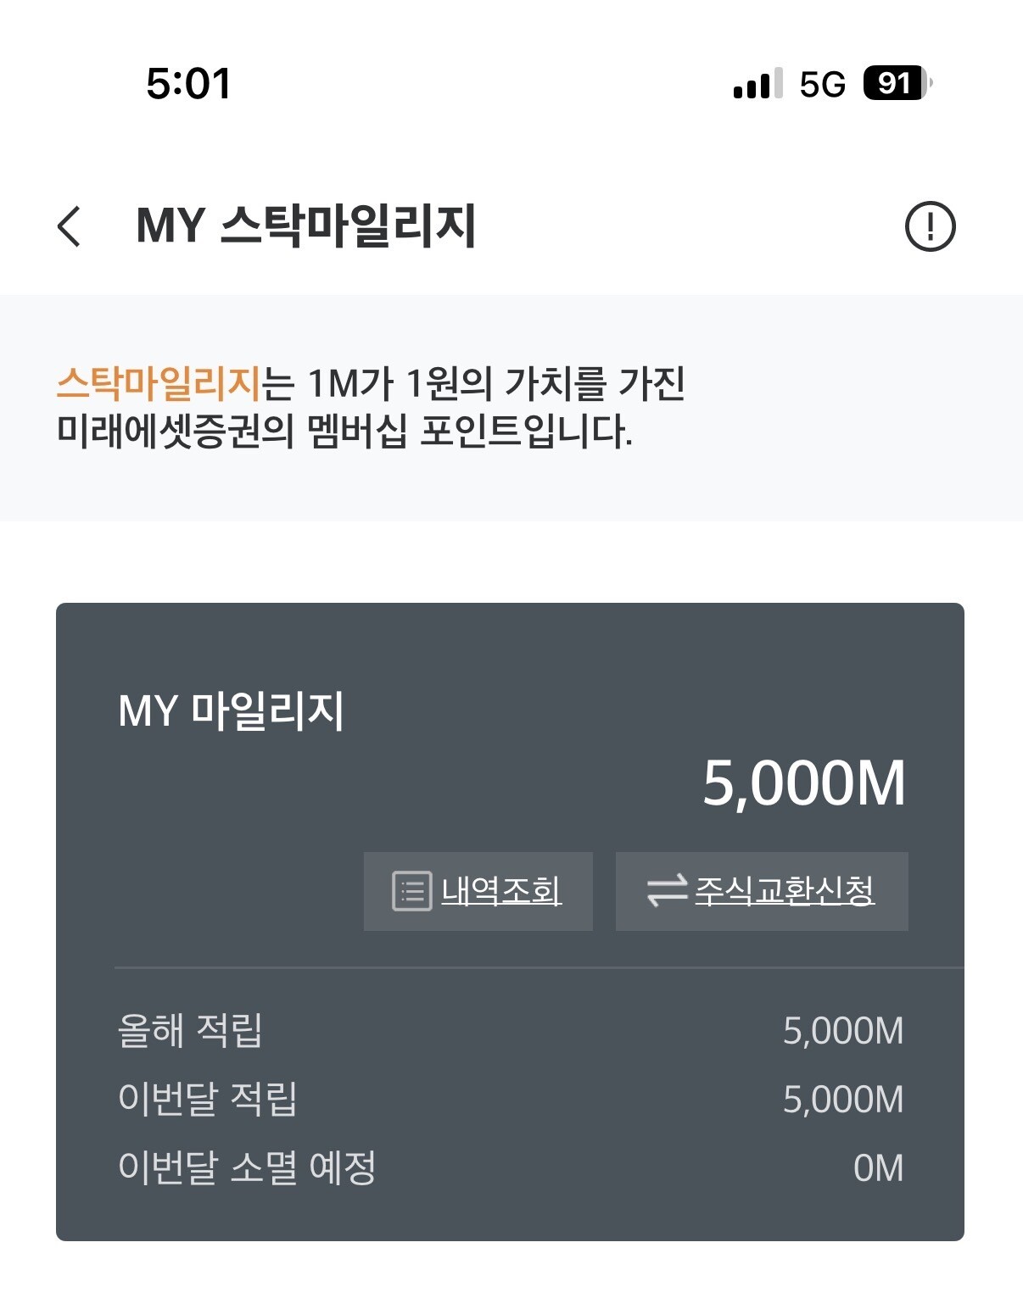The width and height of the screenshot is (1023, 1298).
Task: Tap the cellular signal bars icon
Action: click(x=758, y=84)
